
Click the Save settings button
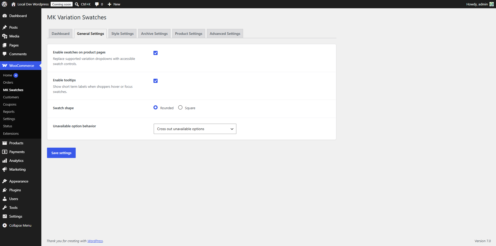61,153
